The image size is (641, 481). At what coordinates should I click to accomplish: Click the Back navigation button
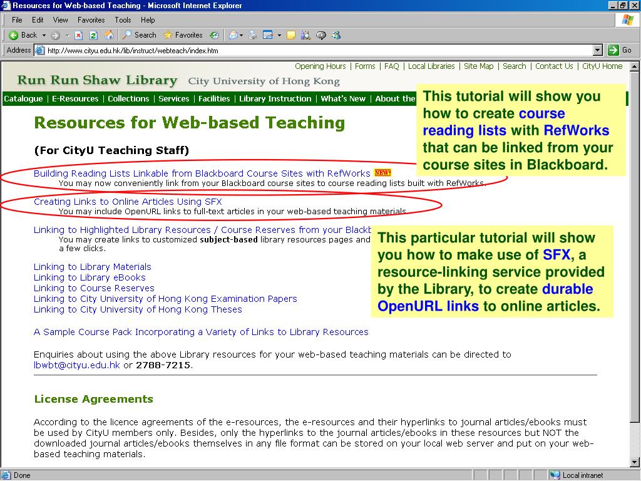(x=23, y=35)
